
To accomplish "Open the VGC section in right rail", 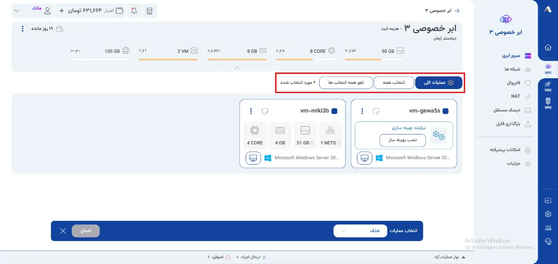I will [x=548, y=86].
